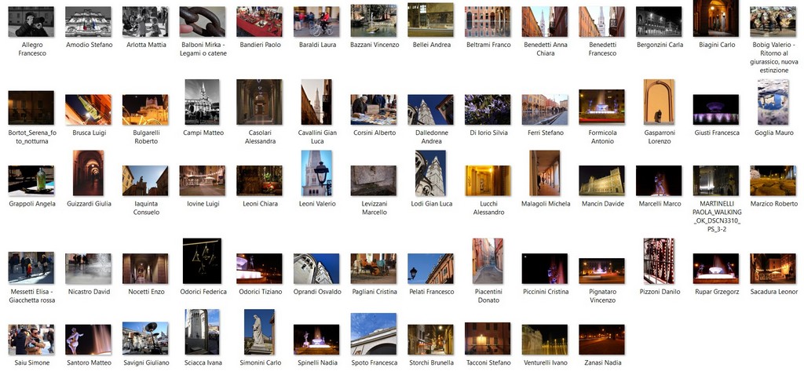Open the Di Iorio Silvia flower photo
The width and height of the screenshot is (804, 371).
pyautogui.click(x=488, y=110)
